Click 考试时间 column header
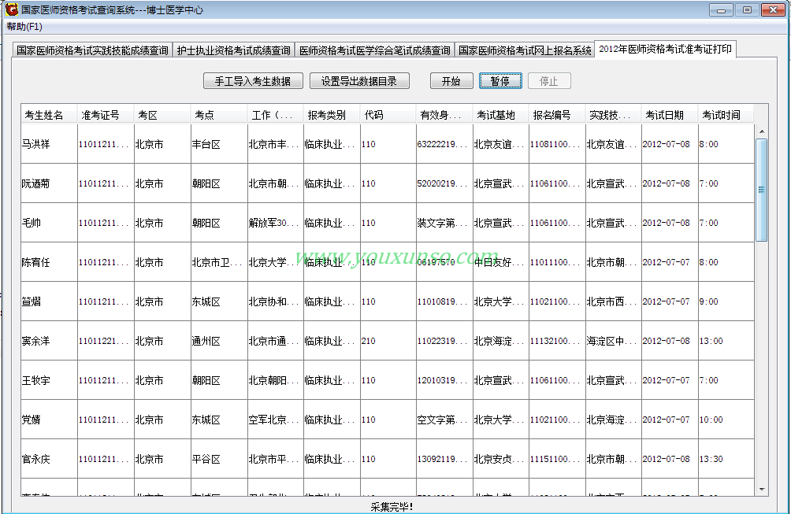Image resolution: width=791 pixels, height=514 pixels. click(x=726, y=115)
